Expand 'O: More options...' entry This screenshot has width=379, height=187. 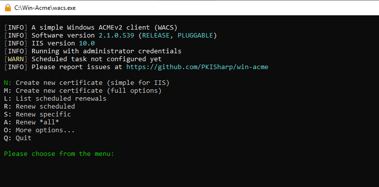[39, 130]
